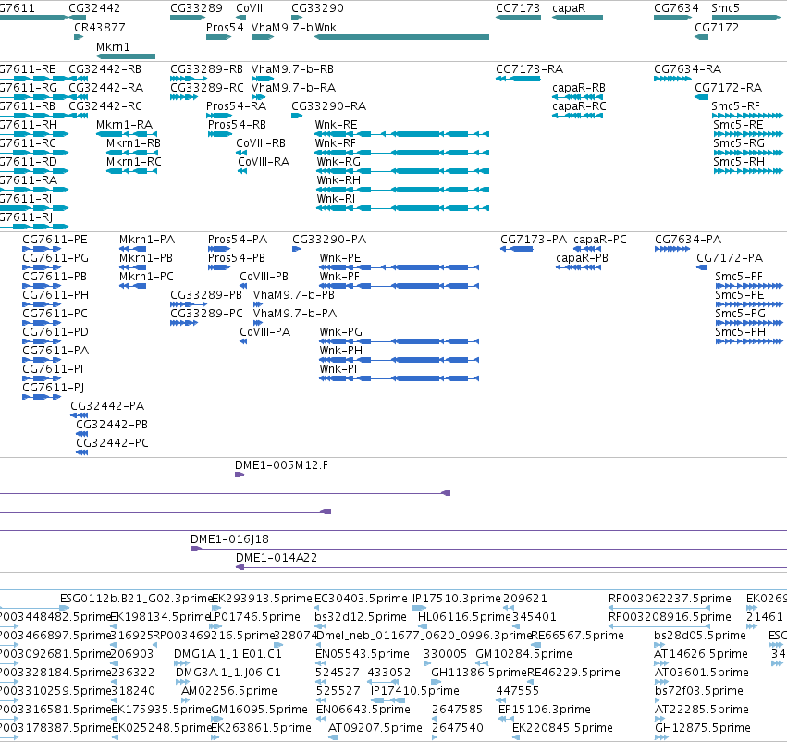Image resolution: width=787 pixels, height=742 pixels.
Task: Open BAC clone DME1-016J18
Action: pos(230,539)
